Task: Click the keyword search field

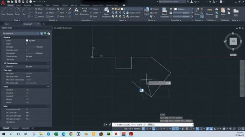Action: [172, 2]
